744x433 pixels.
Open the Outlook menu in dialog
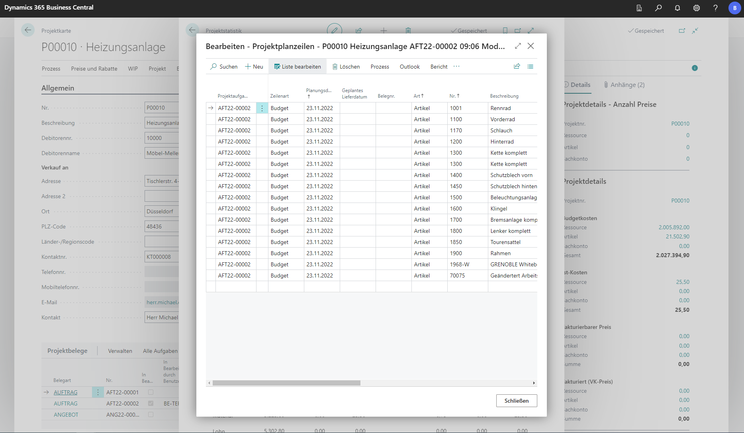(x=409, y=67)
